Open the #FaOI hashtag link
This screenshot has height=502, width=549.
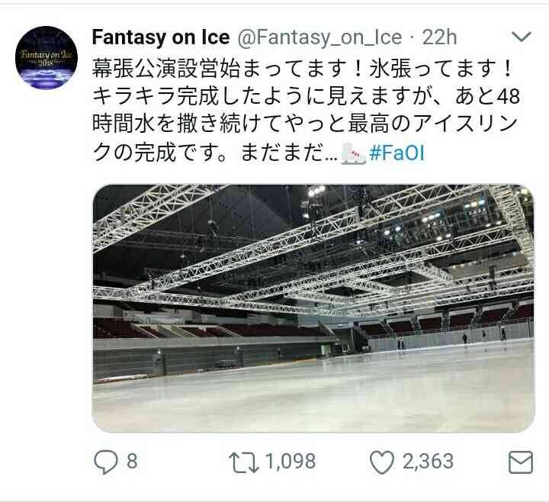pyautogui.click(x=396, y=153)
